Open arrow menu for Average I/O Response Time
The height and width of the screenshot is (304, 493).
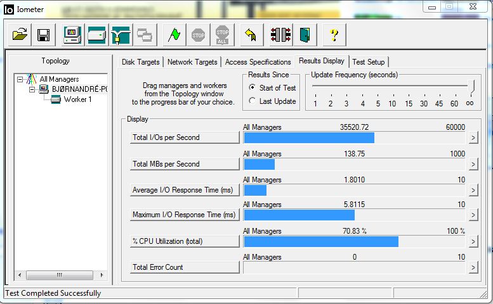pos(473,190)
